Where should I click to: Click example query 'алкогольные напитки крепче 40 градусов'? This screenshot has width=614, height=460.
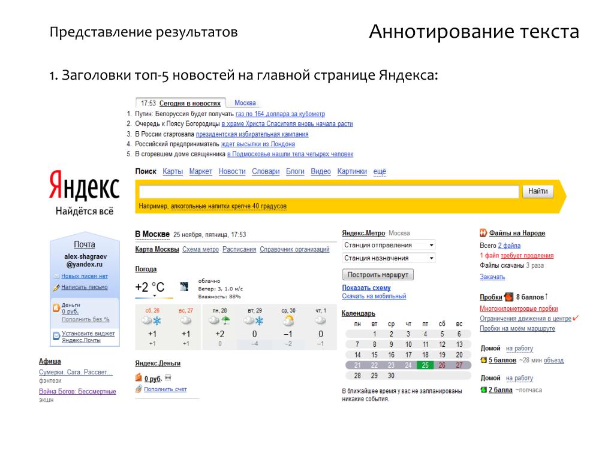pyautogui.click(x=228, y=206)
